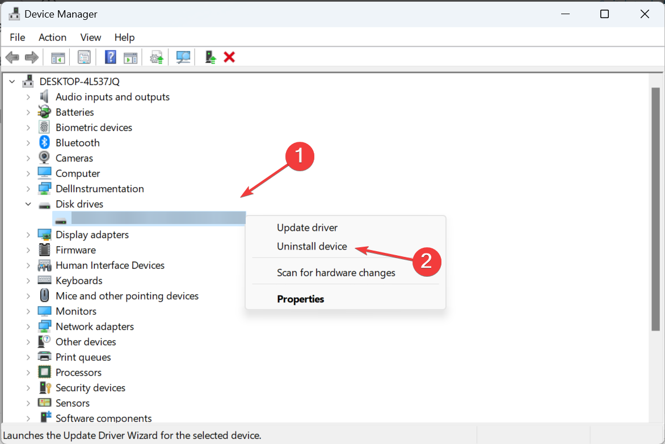Click the Update device driver toolbar icon
Image resolution: width=665 pixels, height=444 pixels.
tap(157, 57)
